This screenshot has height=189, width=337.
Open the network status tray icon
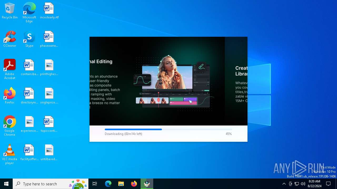(x=297, y=184)
